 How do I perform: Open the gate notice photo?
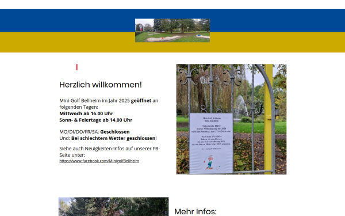click(x=231, y=119)
